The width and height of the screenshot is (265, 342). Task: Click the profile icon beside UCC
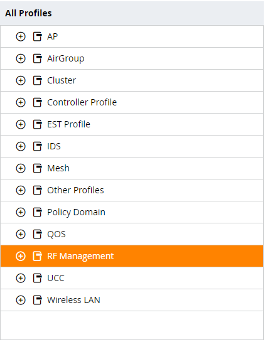pyautogui.click(x=37, y=278)
